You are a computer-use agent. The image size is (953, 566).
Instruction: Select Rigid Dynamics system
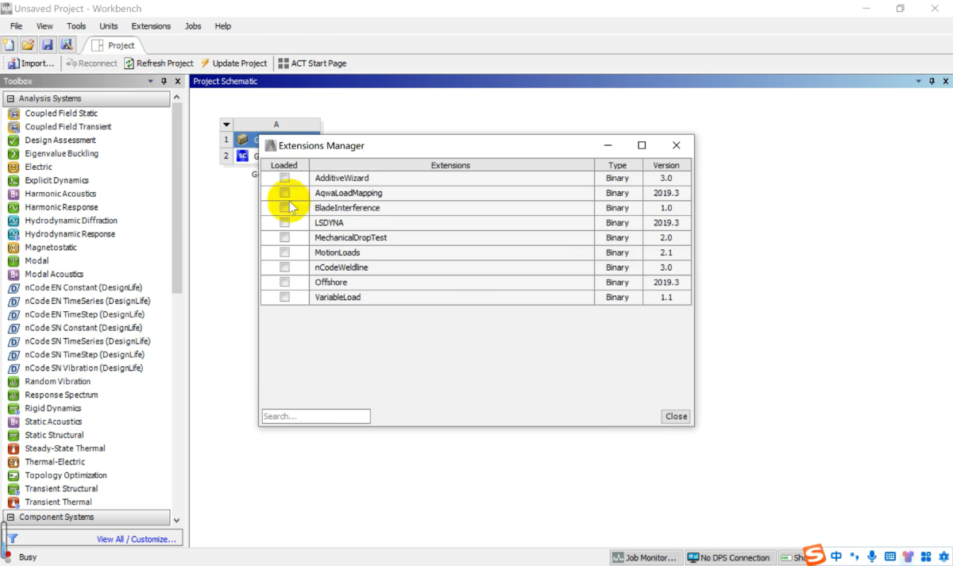[52, 408]
